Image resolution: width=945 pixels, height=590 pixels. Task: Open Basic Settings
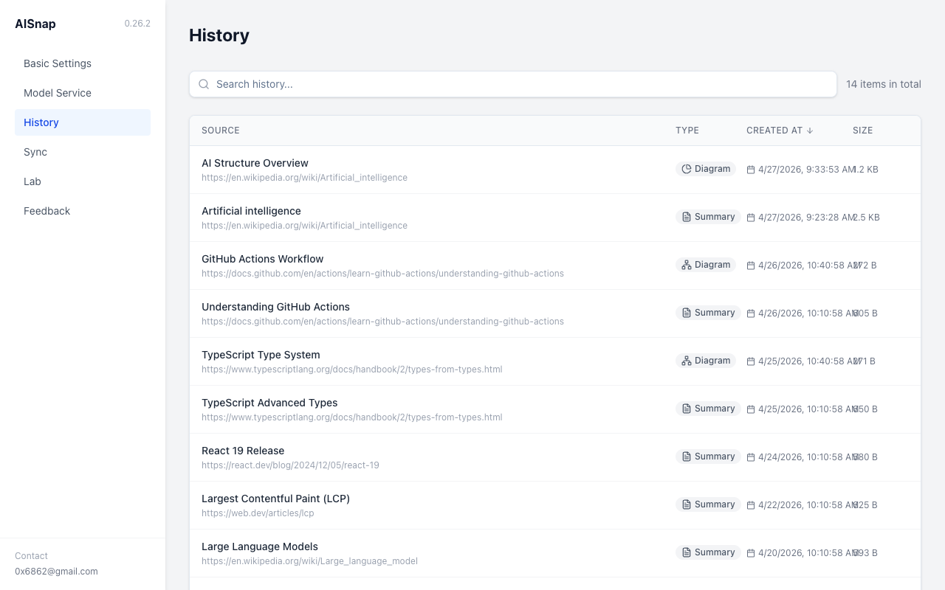[x=58, y=63]
